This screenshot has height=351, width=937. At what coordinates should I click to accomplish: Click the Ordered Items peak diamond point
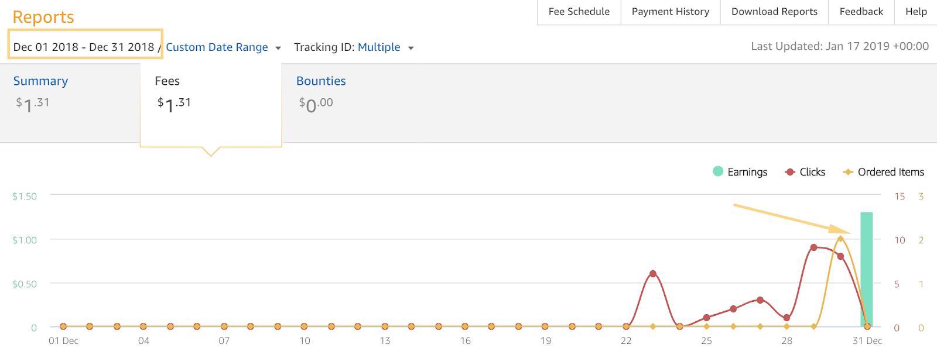(840, 239)
